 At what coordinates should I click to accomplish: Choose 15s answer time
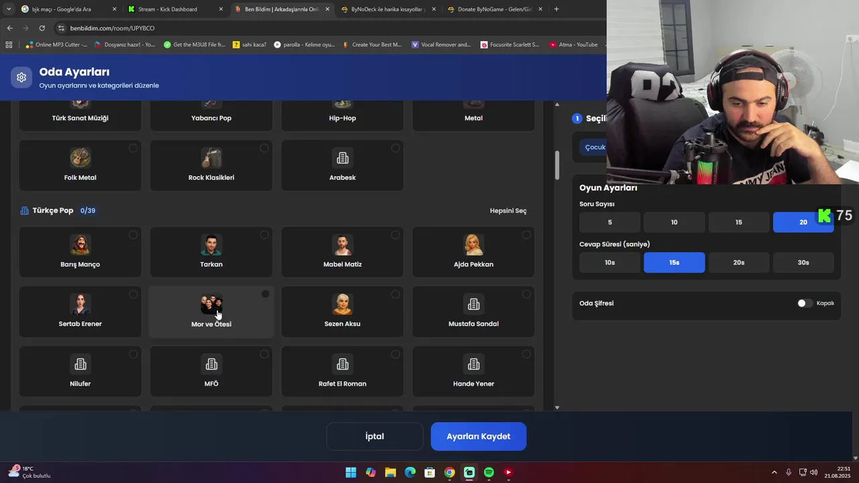coord(674,263)
